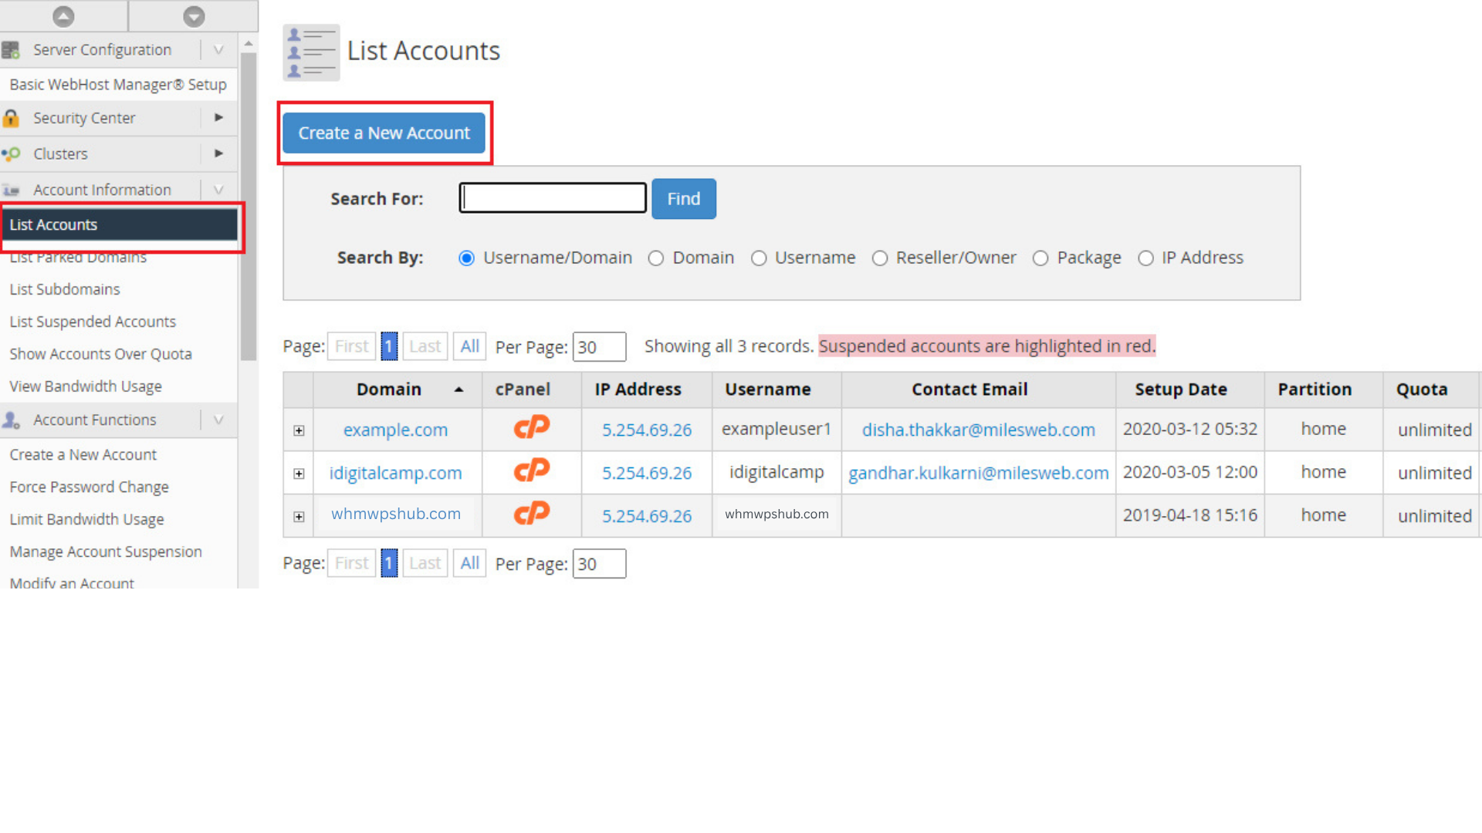Click the sidebar scroll-up circle arrow icon
The height and width of the screenshot is (833, 1482).
63,15
